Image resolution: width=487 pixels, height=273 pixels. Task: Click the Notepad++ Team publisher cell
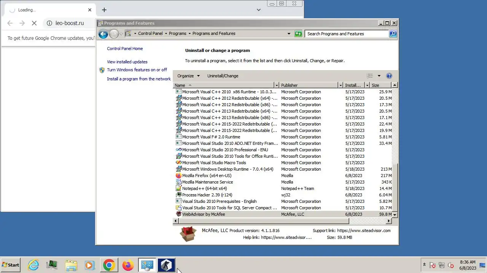click(298, 188)
